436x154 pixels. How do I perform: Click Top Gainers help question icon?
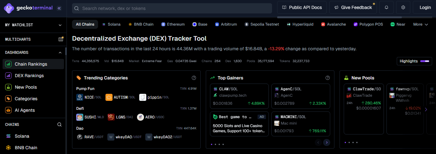[328, 78]
